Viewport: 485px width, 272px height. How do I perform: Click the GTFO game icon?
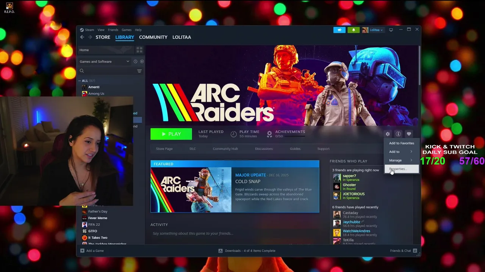(x=84, y=231)
